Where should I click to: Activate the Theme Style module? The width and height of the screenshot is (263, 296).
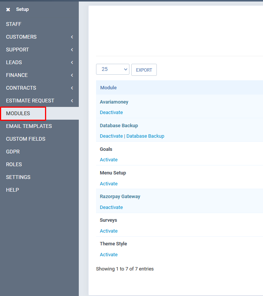click(x=108, y=254)
